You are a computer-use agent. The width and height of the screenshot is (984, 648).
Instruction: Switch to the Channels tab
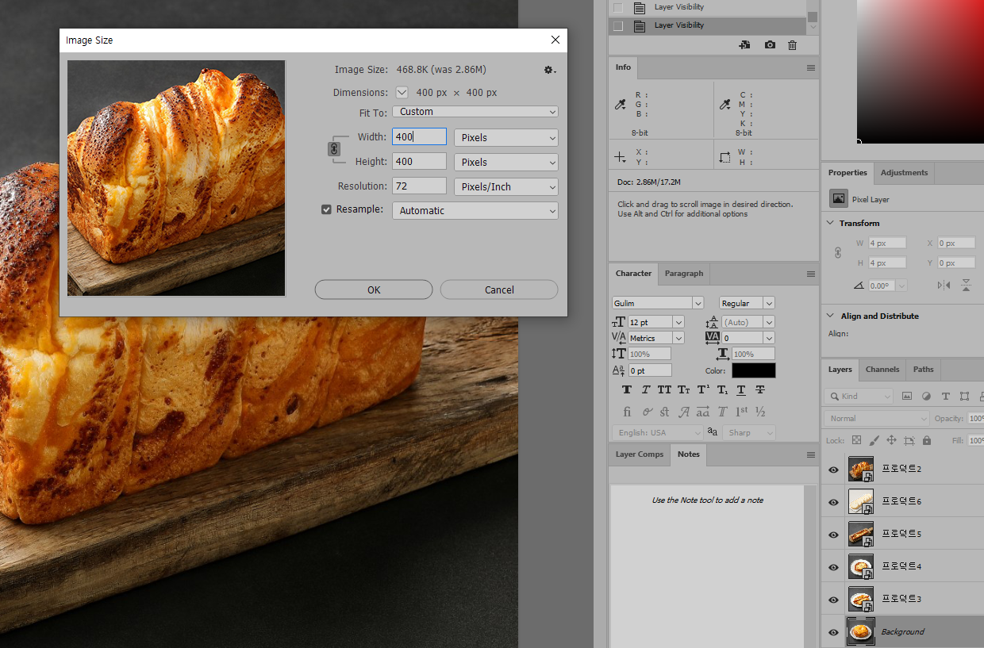pyautogui.click(x=882, y=370)
